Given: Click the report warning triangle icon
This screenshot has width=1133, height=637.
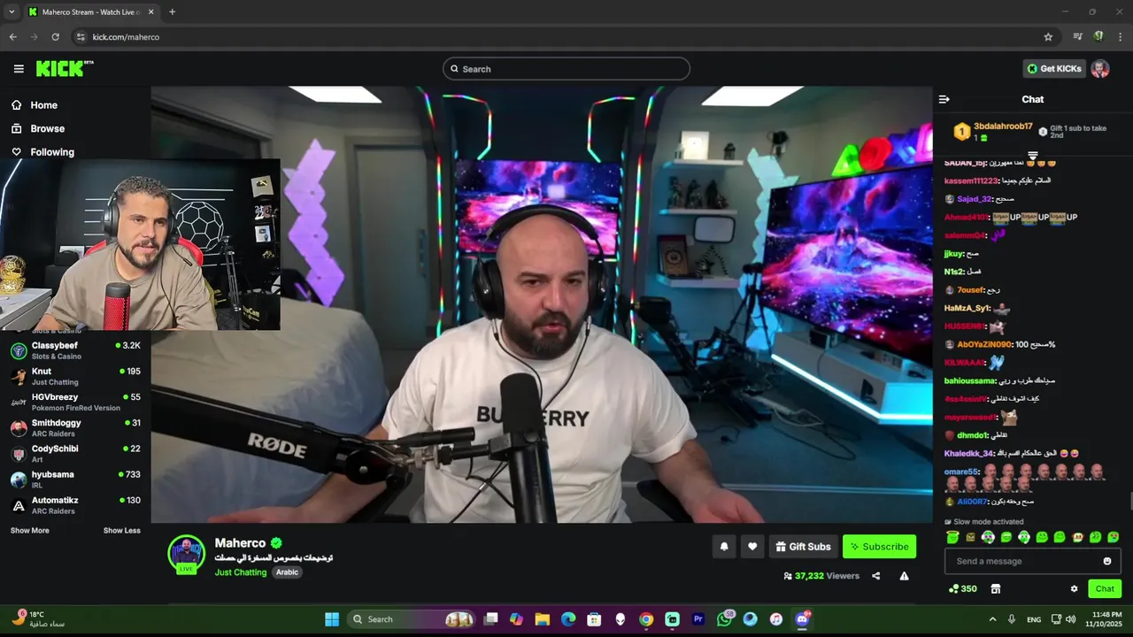Looking at the screenshot, I should tap(904, 576).
